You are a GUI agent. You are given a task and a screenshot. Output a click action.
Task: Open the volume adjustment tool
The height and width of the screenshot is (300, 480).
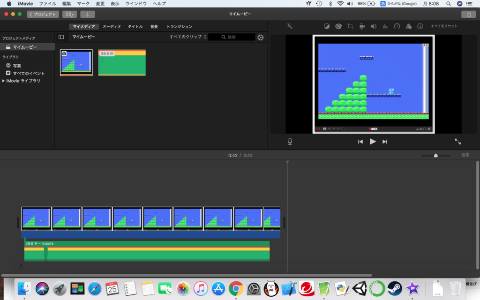click(374, 26)
